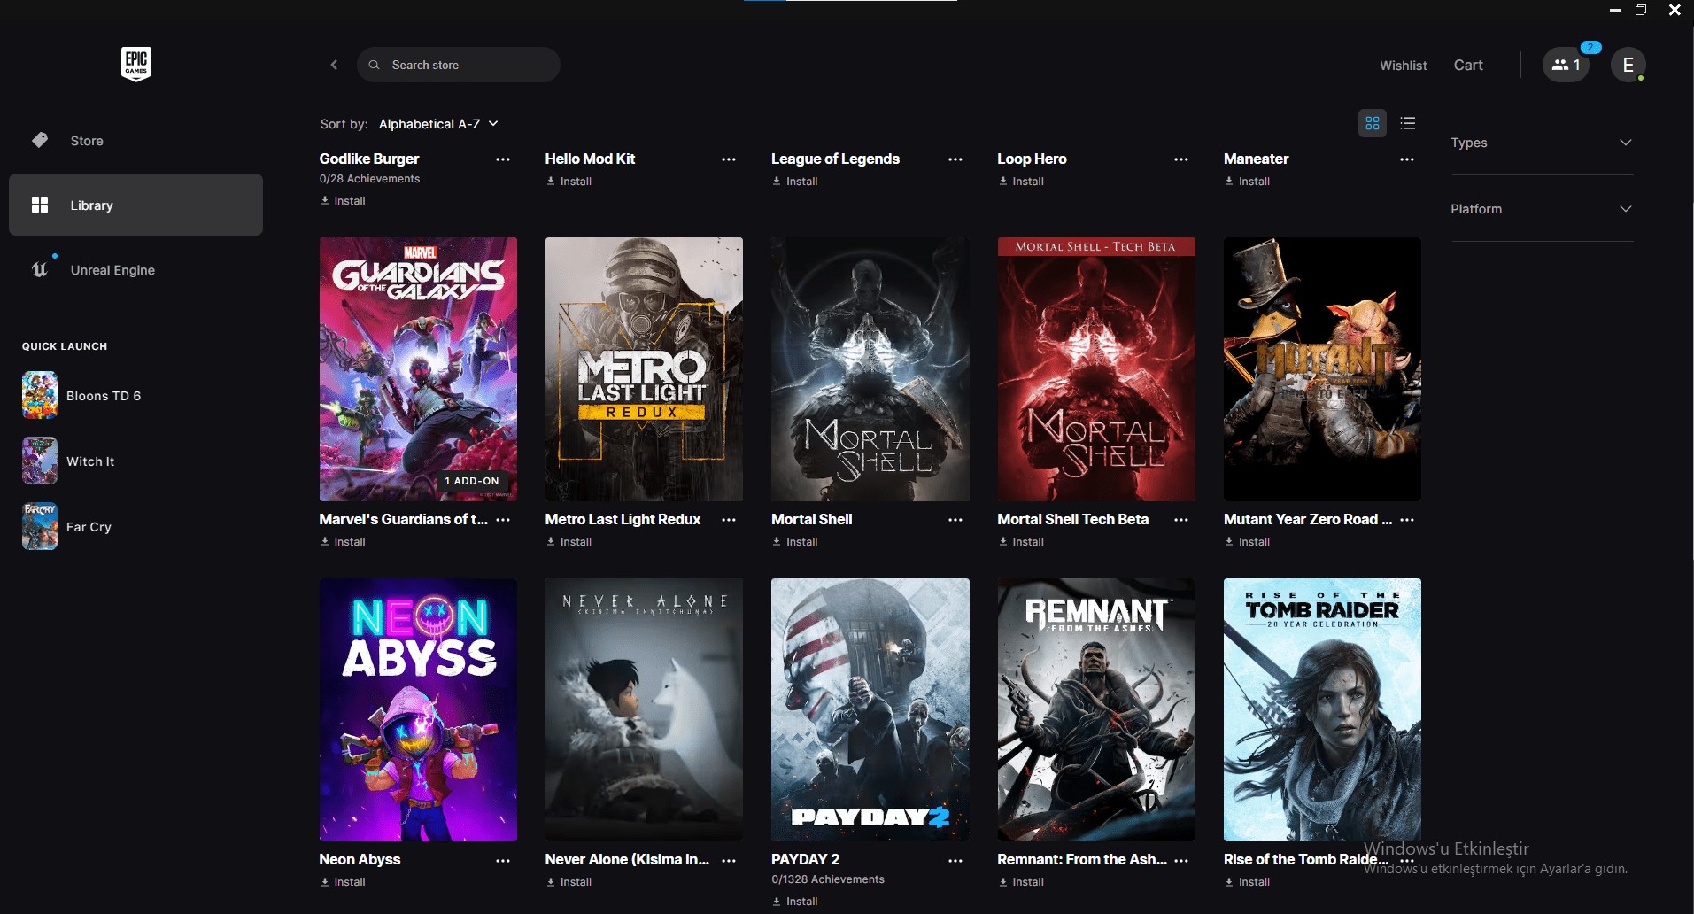Install Marvel's Guardians of the Galaxy
Screen dimensions: 1694x914
point(343,542)
